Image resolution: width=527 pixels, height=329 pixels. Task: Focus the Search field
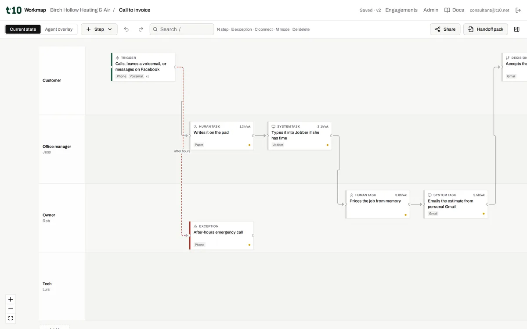tap(182, 29)
